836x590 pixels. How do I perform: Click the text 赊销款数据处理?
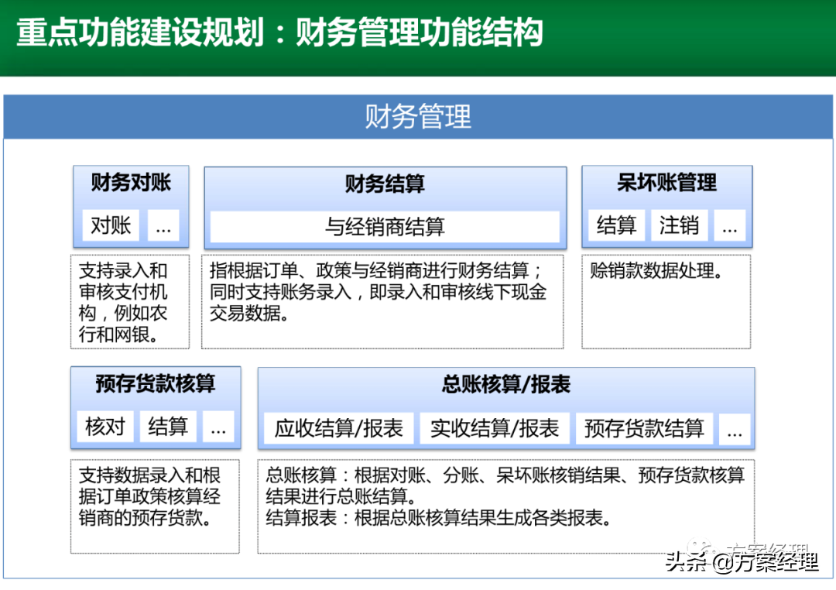tap(657, 271)
